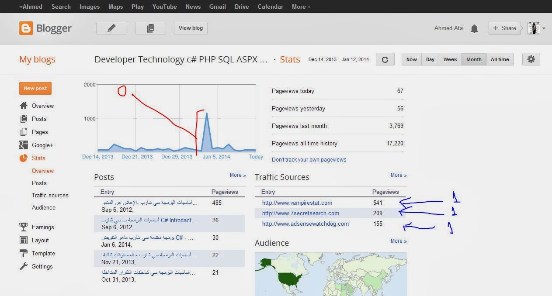Click Don't track your own pageviews
Viewport: 552px width, 296px height.
[x=309, y=160]
